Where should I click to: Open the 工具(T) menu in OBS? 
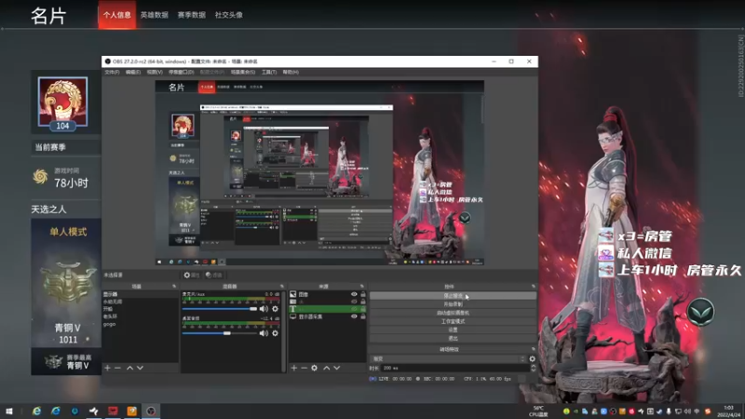[x=269, y=73]
